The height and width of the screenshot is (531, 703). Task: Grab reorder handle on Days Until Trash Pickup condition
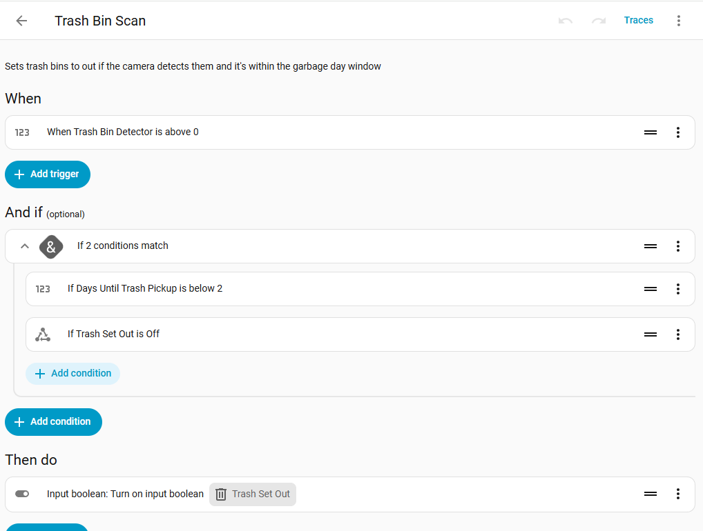(x=651, y=289)
